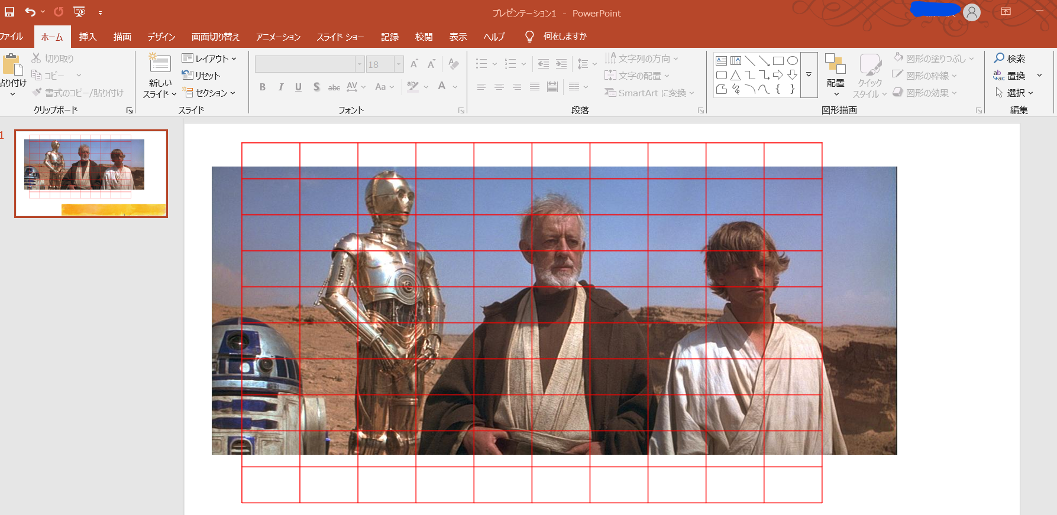Select the rectangle shape in gallery
The height and width of the screenshot is (515, 1057).
tap(778, 60)
